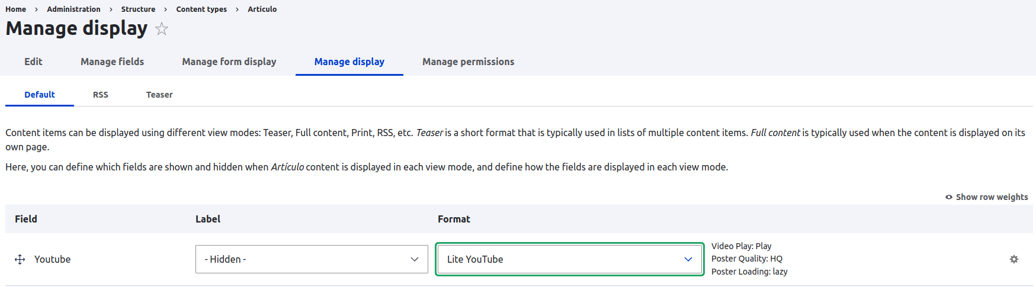Click the Label column header

(x=208, y=219)
